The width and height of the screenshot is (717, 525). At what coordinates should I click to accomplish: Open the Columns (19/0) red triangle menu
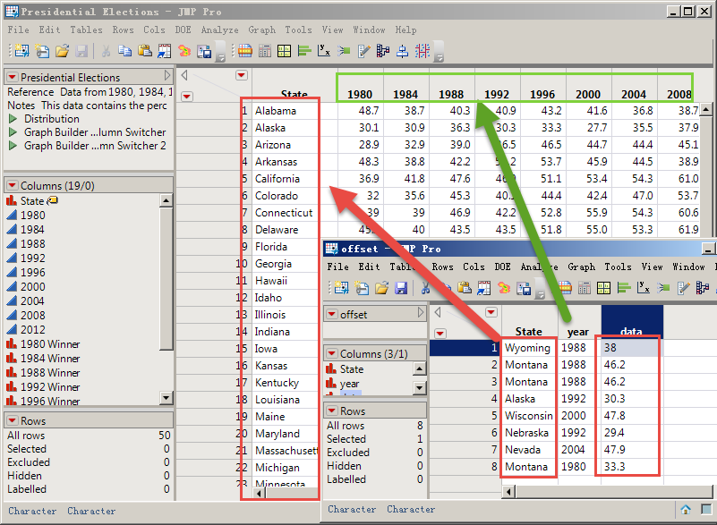point(13,185)
